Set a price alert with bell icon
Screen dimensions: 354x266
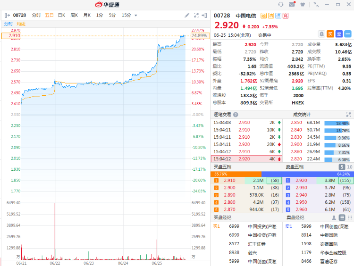[x=321, y=34]
